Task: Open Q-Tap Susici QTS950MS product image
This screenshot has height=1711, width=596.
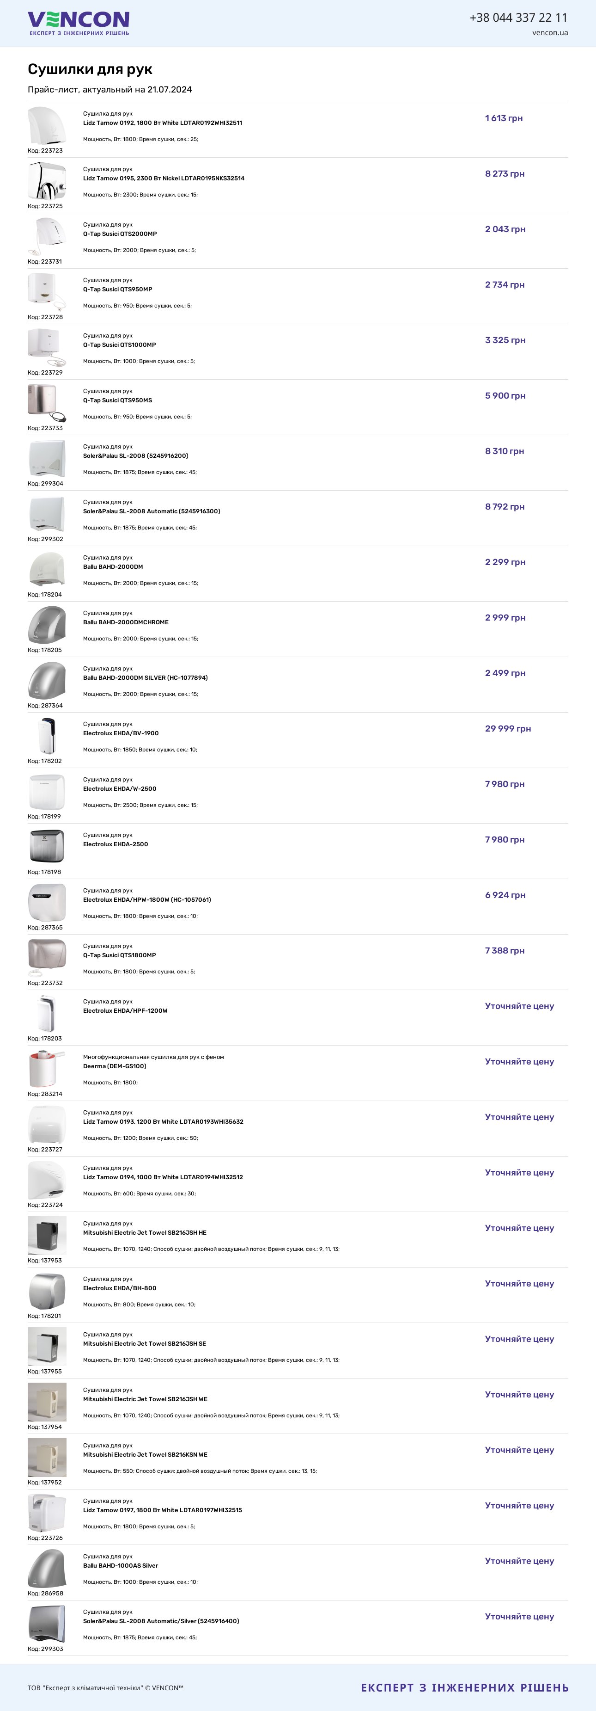Action: coord(47,403)
